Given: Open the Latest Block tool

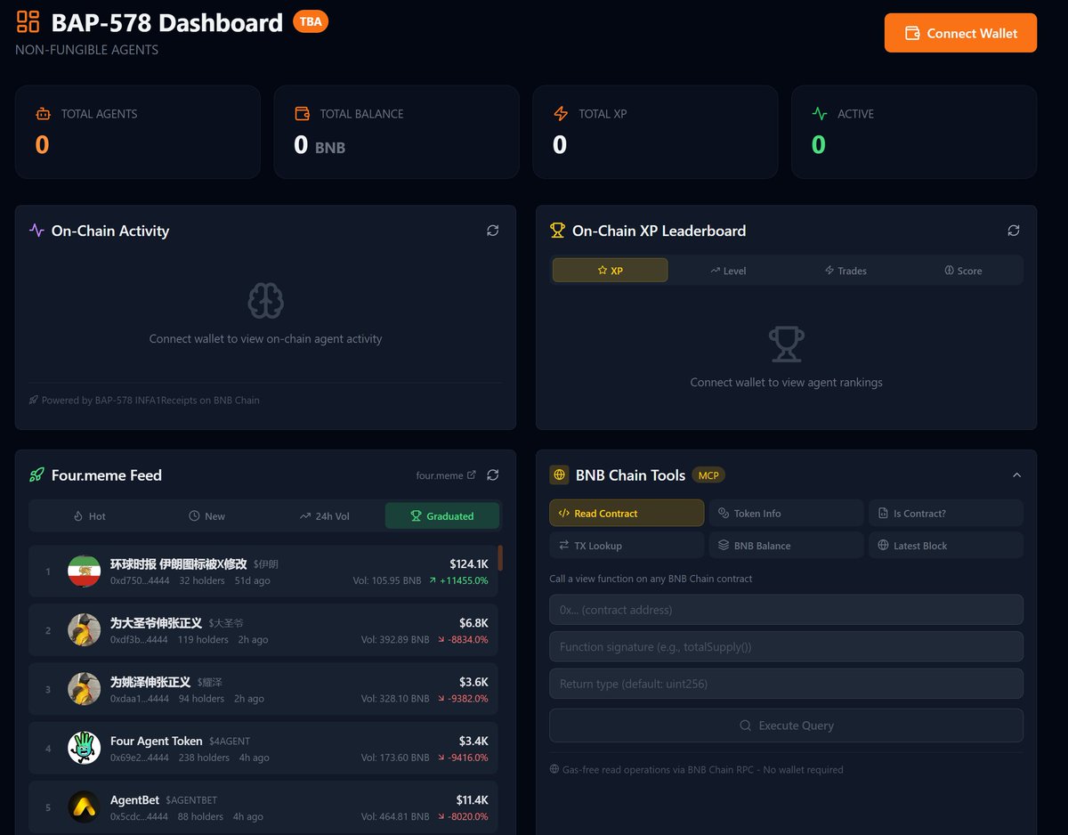Looking at the screenshot, I should (x=945, y=544).
